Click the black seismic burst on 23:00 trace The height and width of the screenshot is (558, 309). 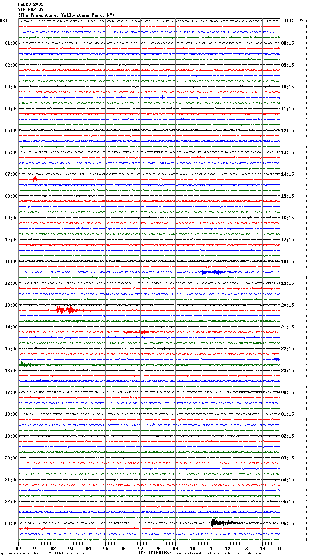pyautogui.click(x=218, y=523)
